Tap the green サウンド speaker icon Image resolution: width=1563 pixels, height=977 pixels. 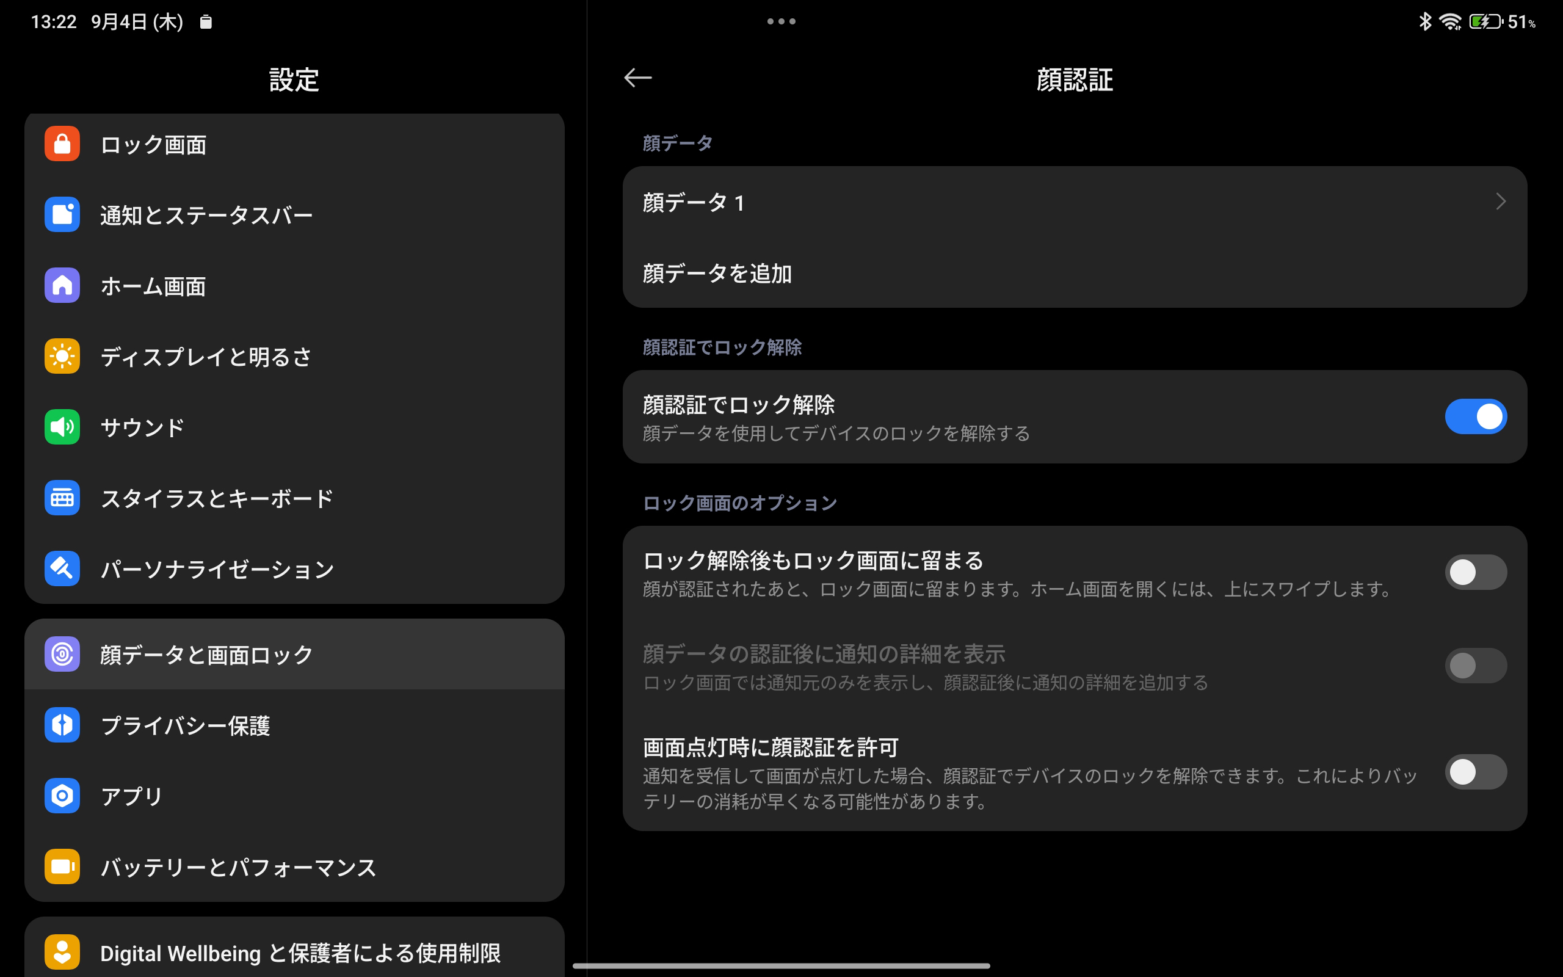pos(62,426)
